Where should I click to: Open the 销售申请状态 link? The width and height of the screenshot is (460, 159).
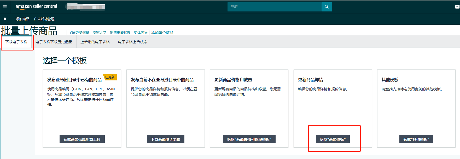[x=120, y=33]
